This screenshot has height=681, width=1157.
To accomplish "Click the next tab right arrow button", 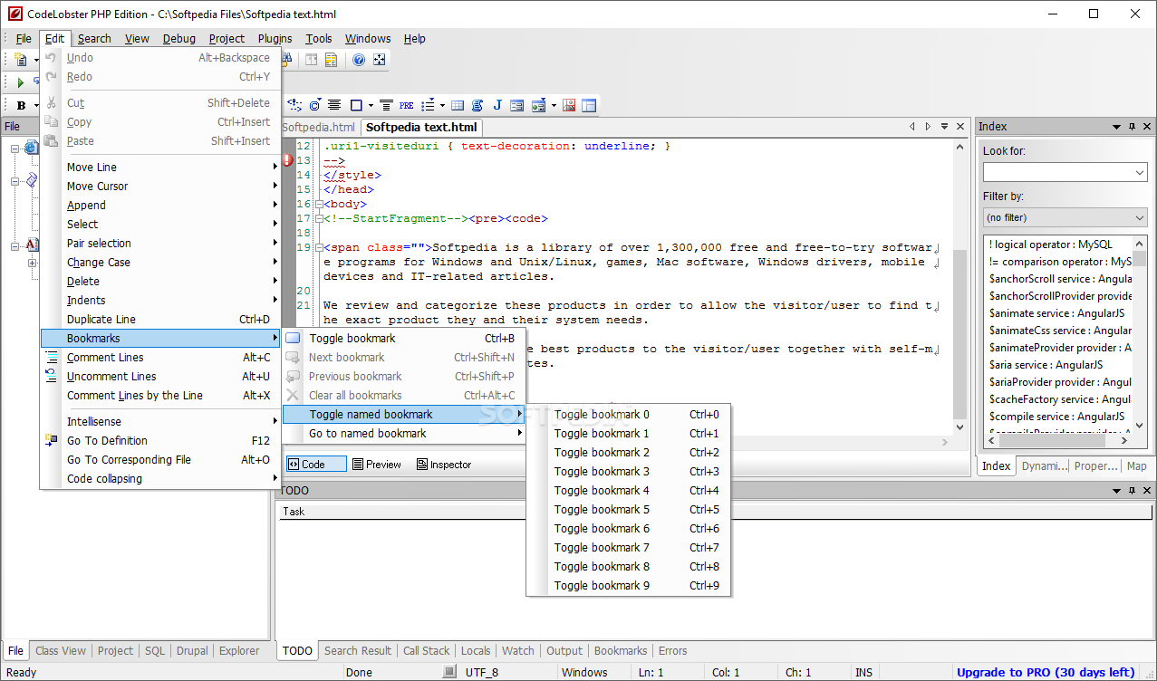I will pos(928,127).
